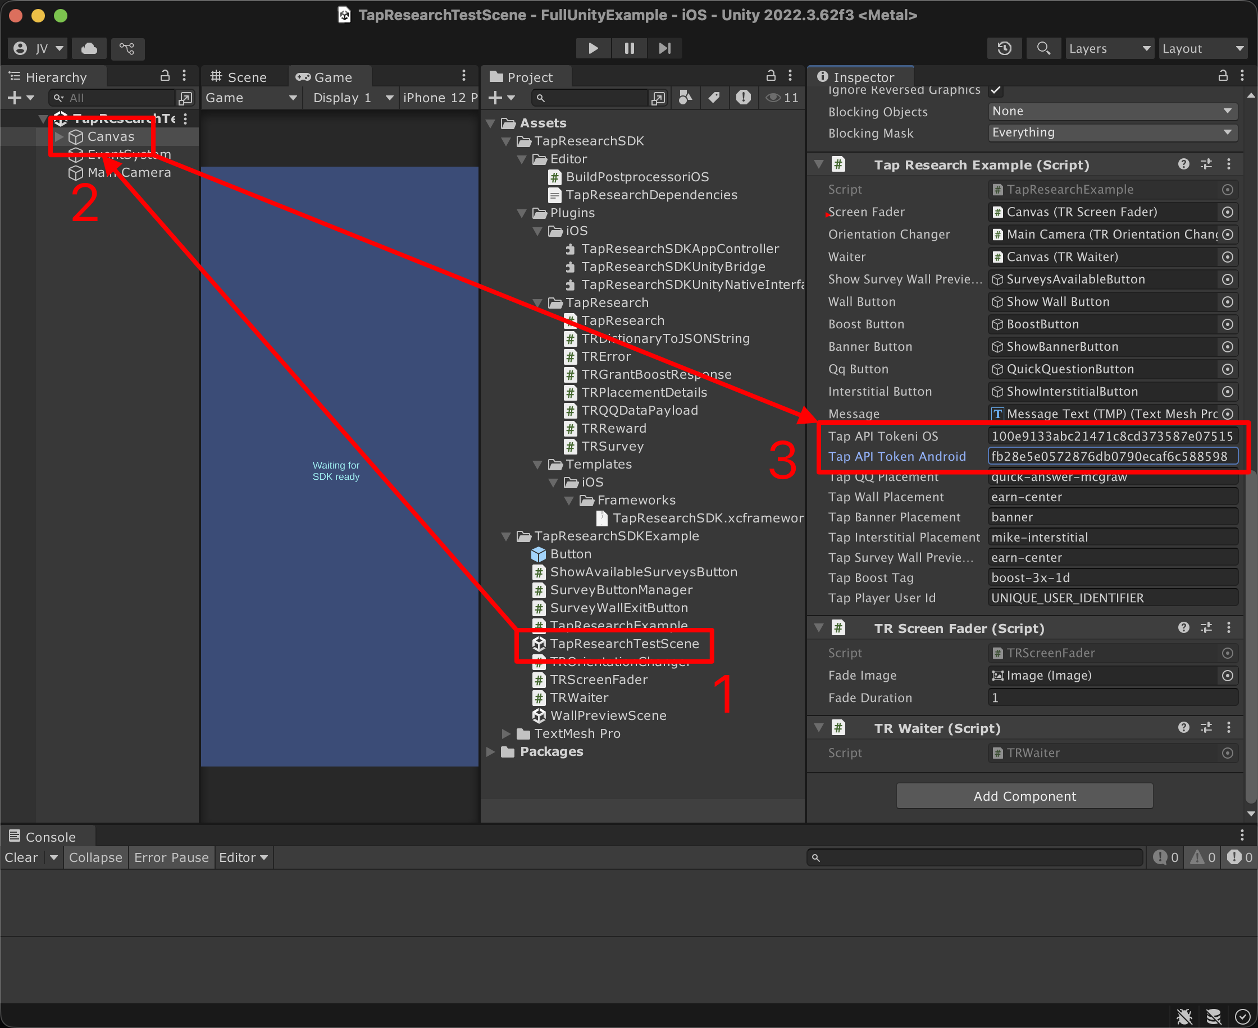Viewport: 1258px width, 1028px height.
Task: Toggle Console warning messages filter
Action: tap(1204, 858)
